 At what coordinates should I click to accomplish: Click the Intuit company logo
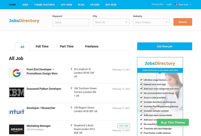click(x=17, y=112)
